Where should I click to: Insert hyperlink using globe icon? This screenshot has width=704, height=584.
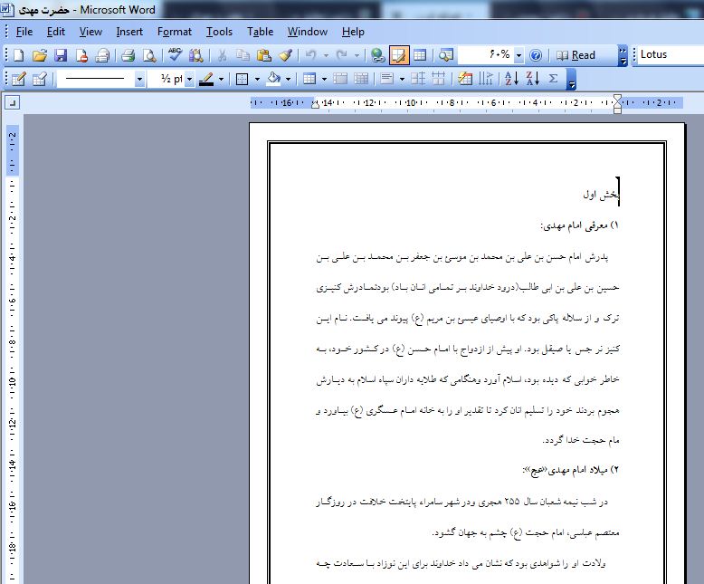[377, 55]
